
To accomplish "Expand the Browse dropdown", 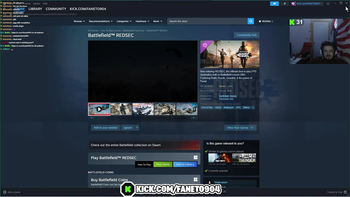I will pos(79,21).
